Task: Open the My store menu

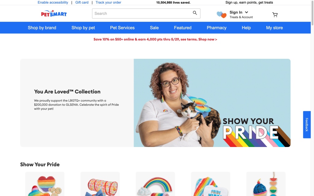Action: coord(274,28)
